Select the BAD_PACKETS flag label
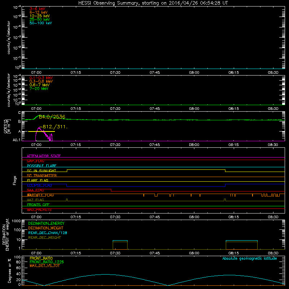 [x=39, y=210]
